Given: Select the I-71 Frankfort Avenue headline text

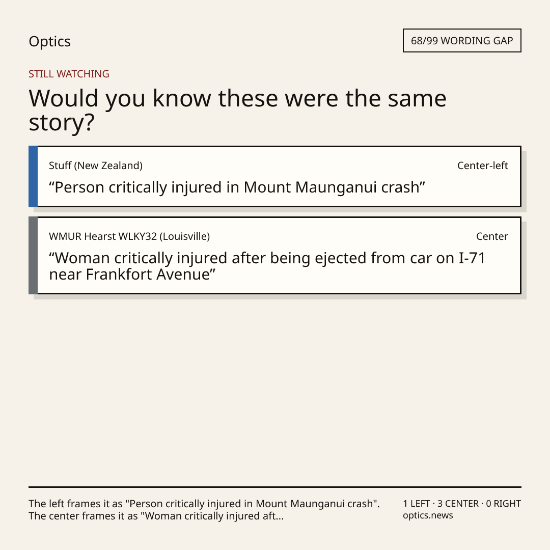Looking at the screenshot, I should [267, 266].
